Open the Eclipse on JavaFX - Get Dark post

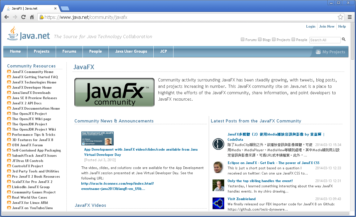(x=273, y=163)
